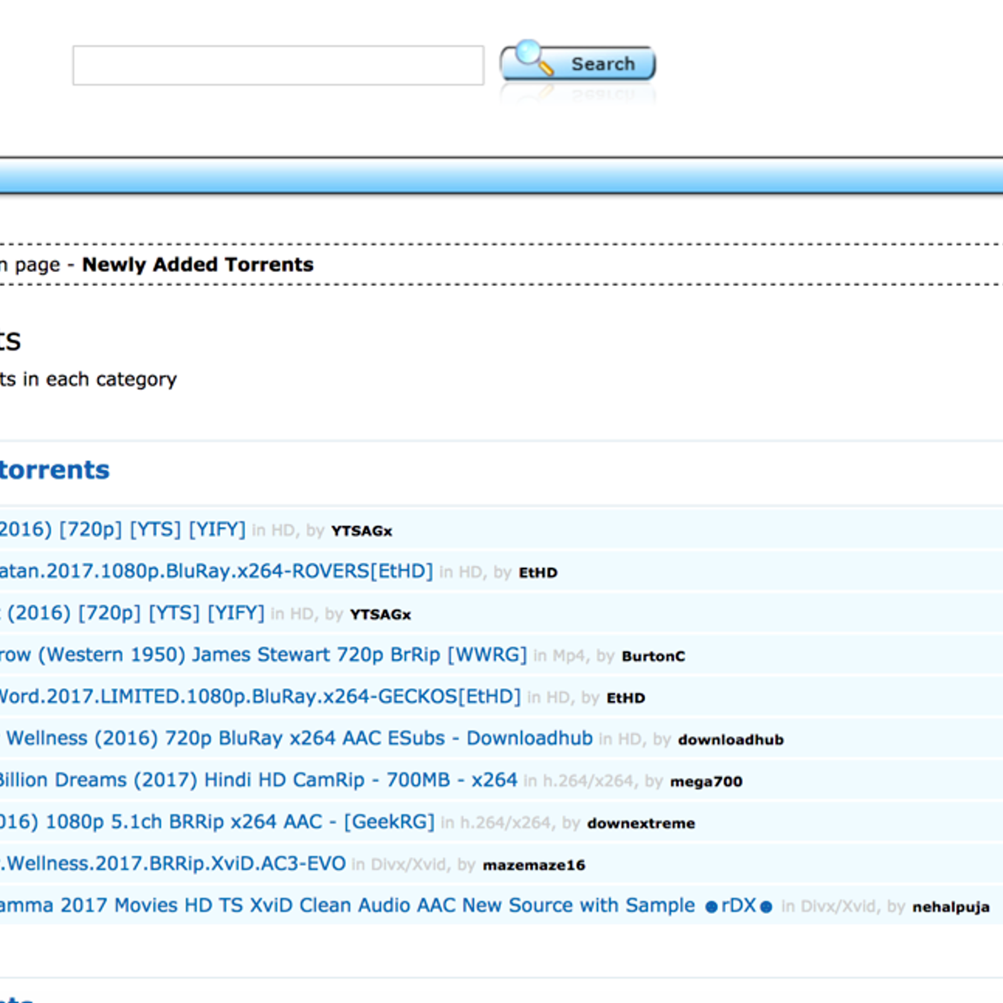
Task: Open uploader downloadhub profile
Action: (x=731, y=740)
